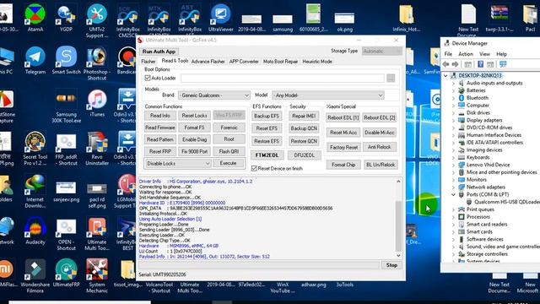Screen dimensions: 540x304
Task: Switch to Moto Boot Repair tab
Action: [x=280, y=62]
